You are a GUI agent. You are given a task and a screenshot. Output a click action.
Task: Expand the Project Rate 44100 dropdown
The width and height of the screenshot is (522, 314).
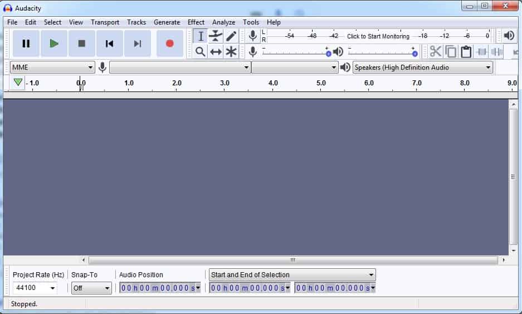pos(35,288)
